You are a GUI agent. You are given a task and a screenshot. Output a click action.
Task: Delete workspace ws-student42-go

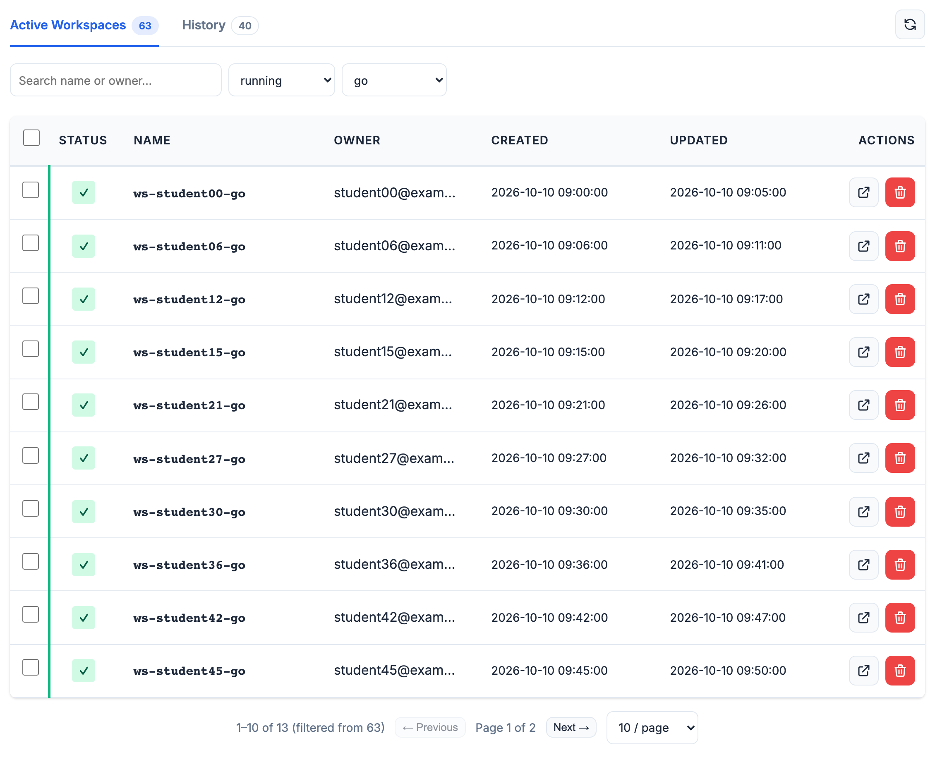pyautogui.click(x=900, y=618)
